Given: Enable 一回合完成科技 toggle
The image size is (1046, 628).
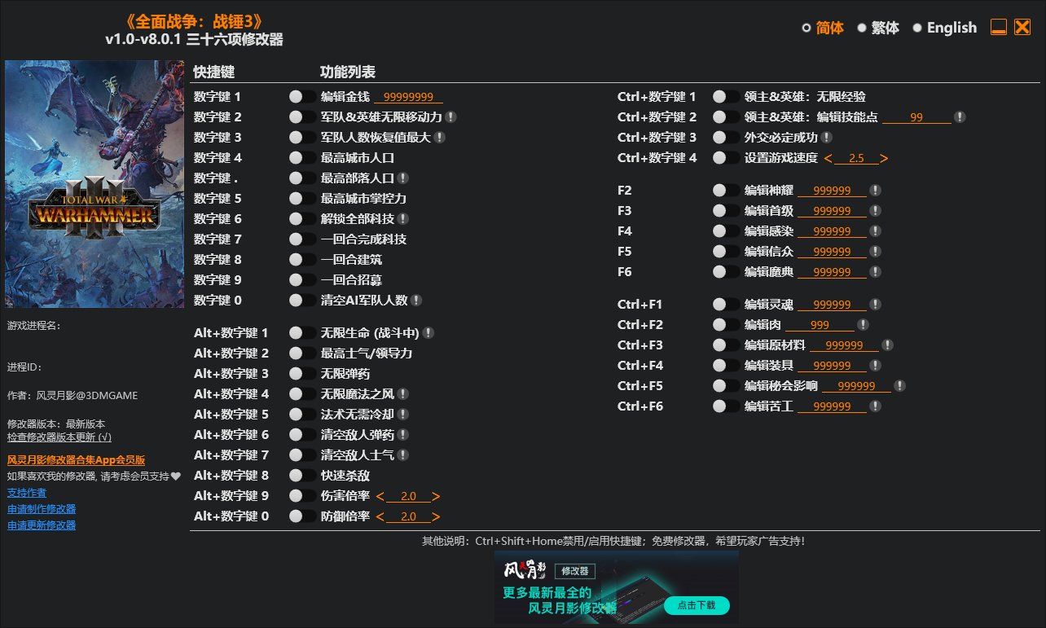Looking at the screenshot, I should click(302, 239).
